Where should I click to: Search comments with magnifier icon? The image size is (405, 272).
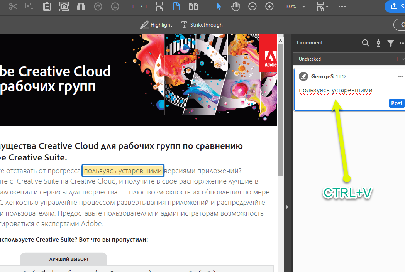click(x=366, y=43)
